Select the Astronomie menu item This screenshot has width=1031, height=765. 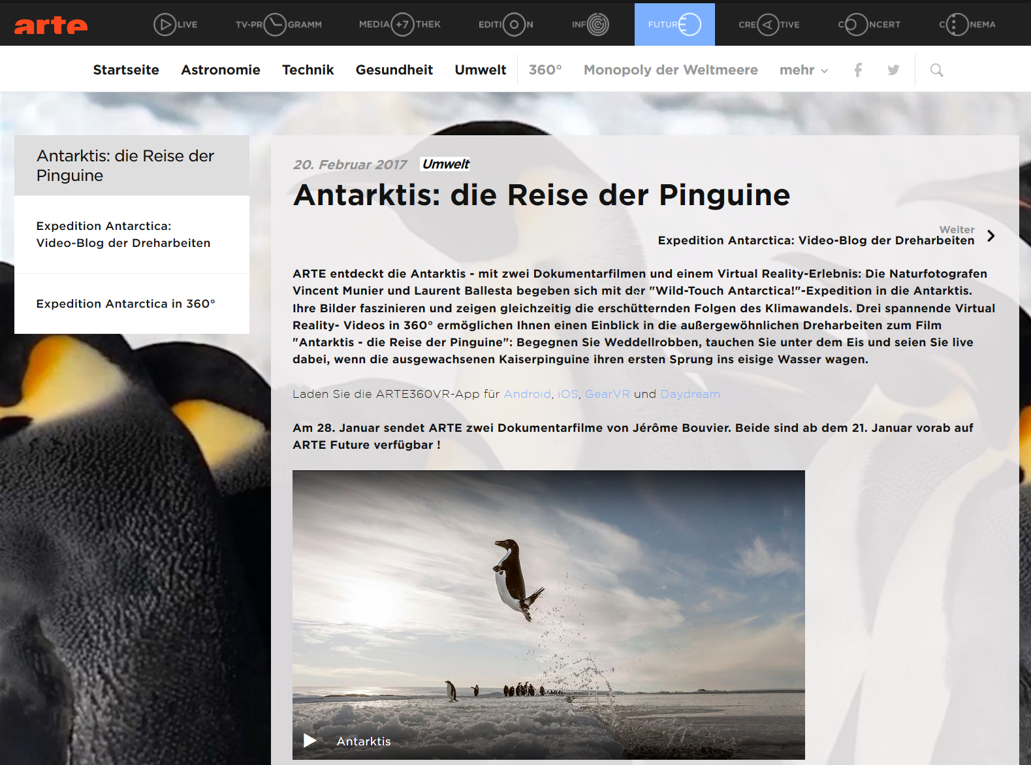221,70
